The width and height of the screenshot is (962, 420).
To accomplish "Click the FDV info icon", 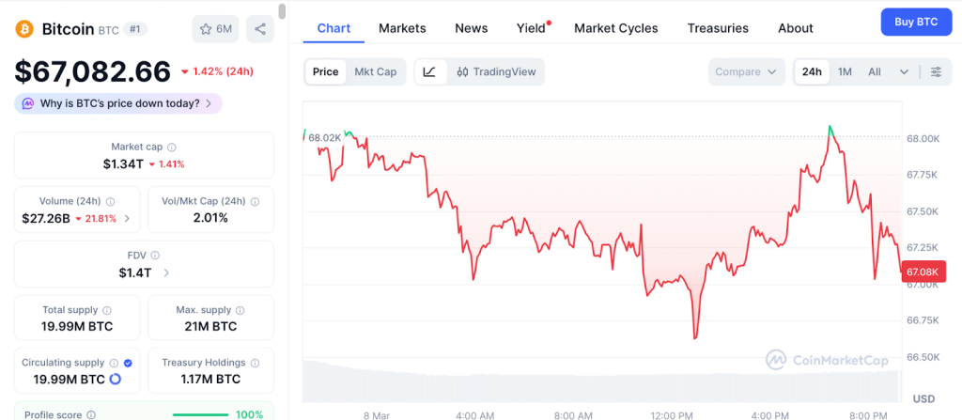I will pos(156,256).
